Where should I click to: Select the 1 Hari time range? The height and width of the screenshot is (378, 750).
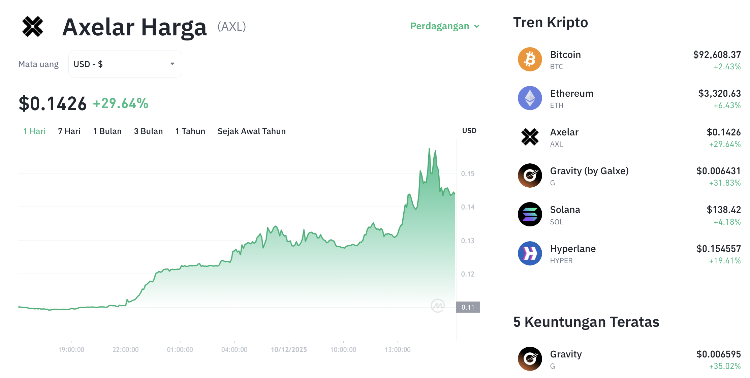(x=34, y=131)
